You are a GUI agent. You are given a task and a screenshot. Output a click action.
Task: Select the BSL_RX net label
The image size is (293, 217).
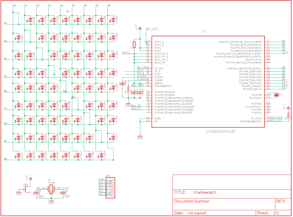coord(136,106)
